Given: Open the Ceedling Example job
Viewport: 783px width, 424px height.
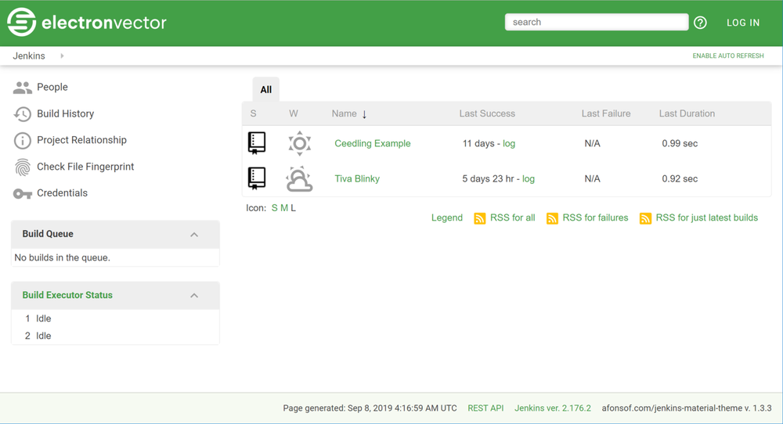Looking at the screenshot, I should pyautogui.click(x=373, y=144).
